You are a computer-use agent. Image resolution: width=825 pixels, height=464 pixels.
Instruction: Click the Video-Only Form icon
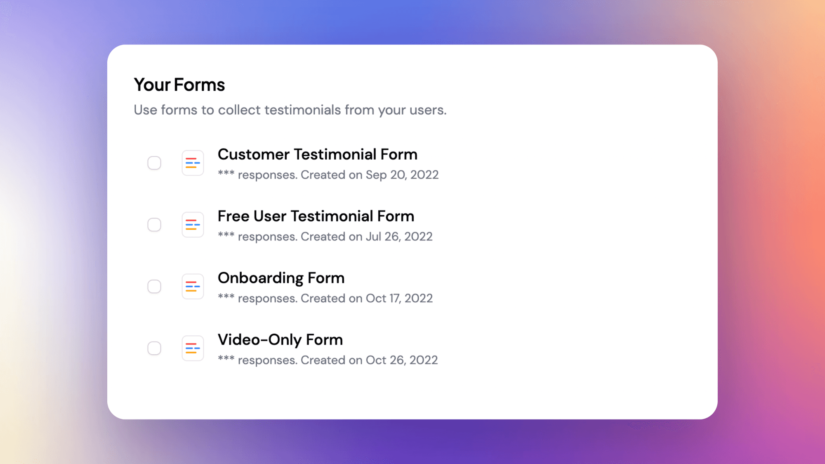coord(193,348)
